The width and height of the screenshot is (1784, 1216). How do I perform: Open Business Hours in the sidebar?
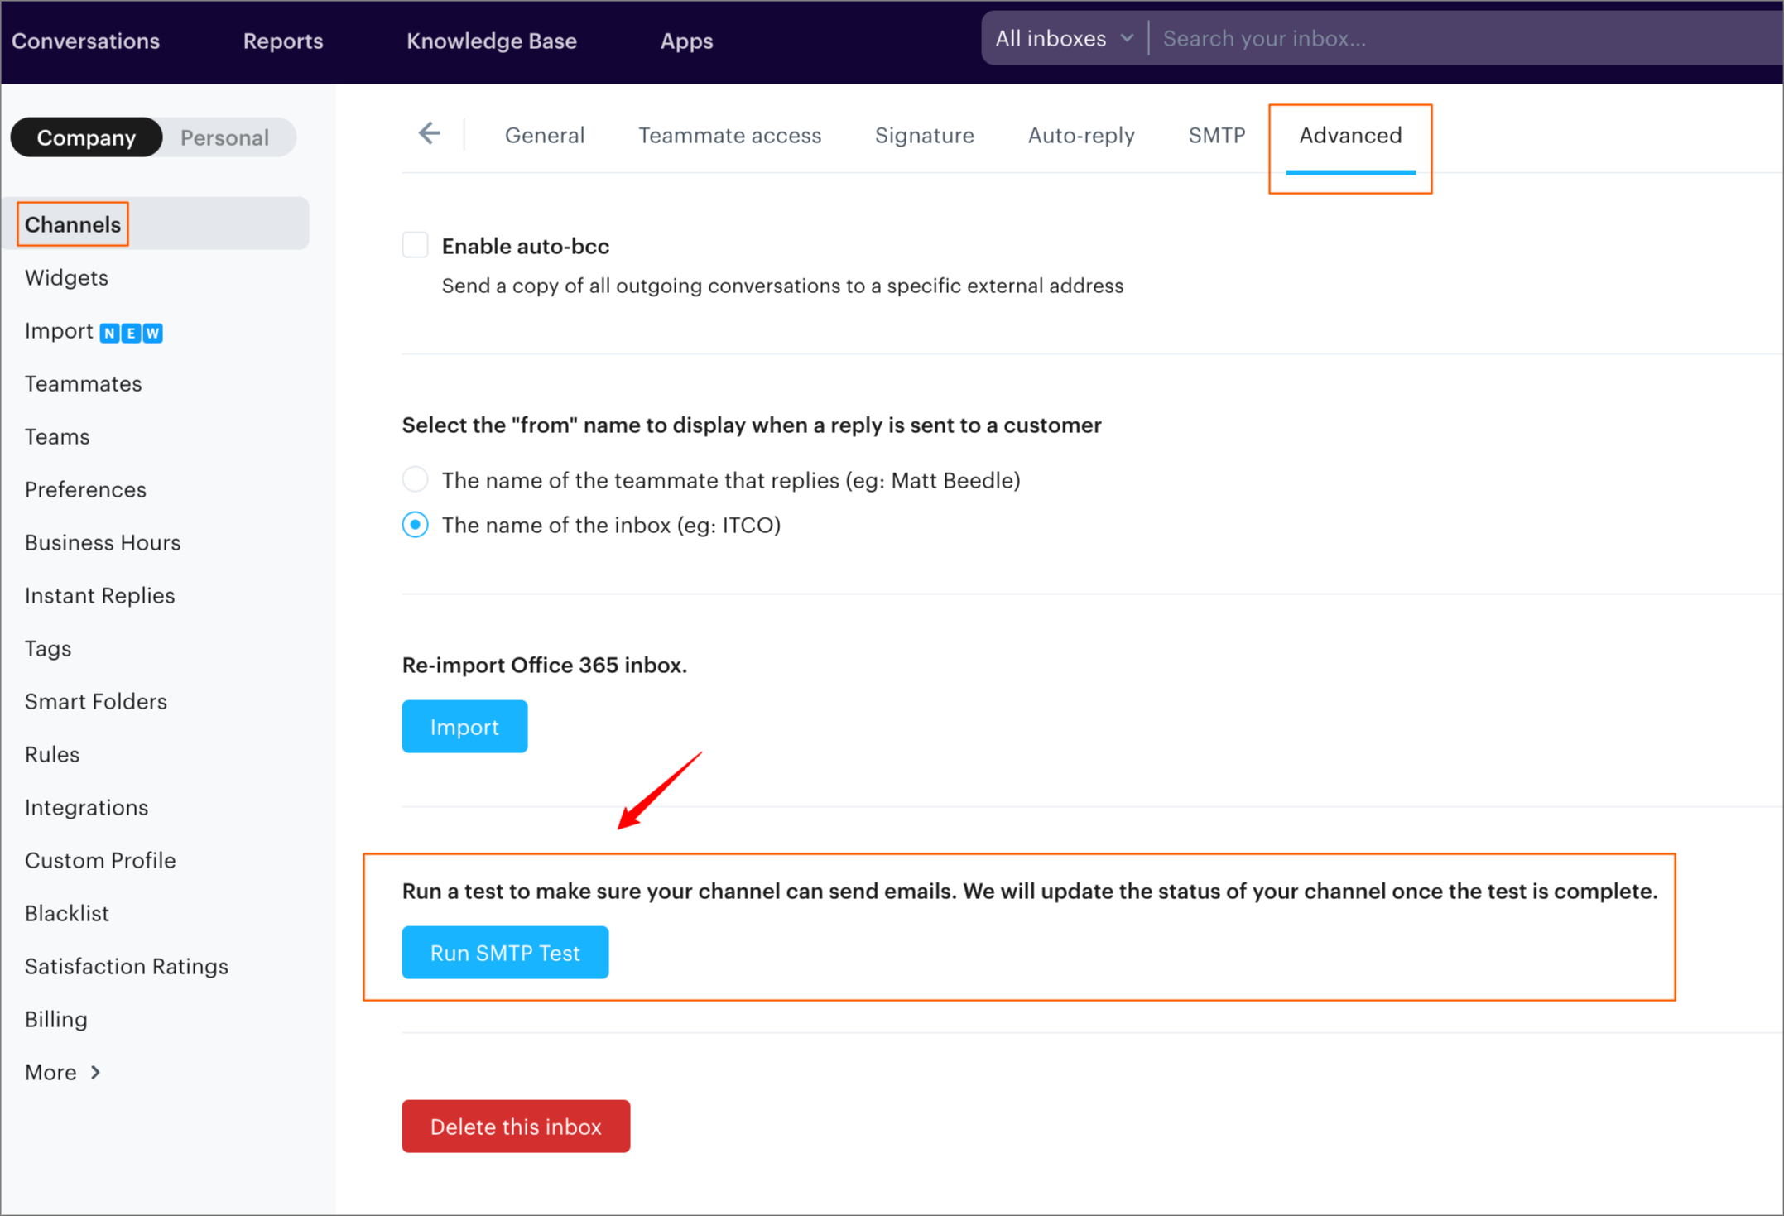103,542
